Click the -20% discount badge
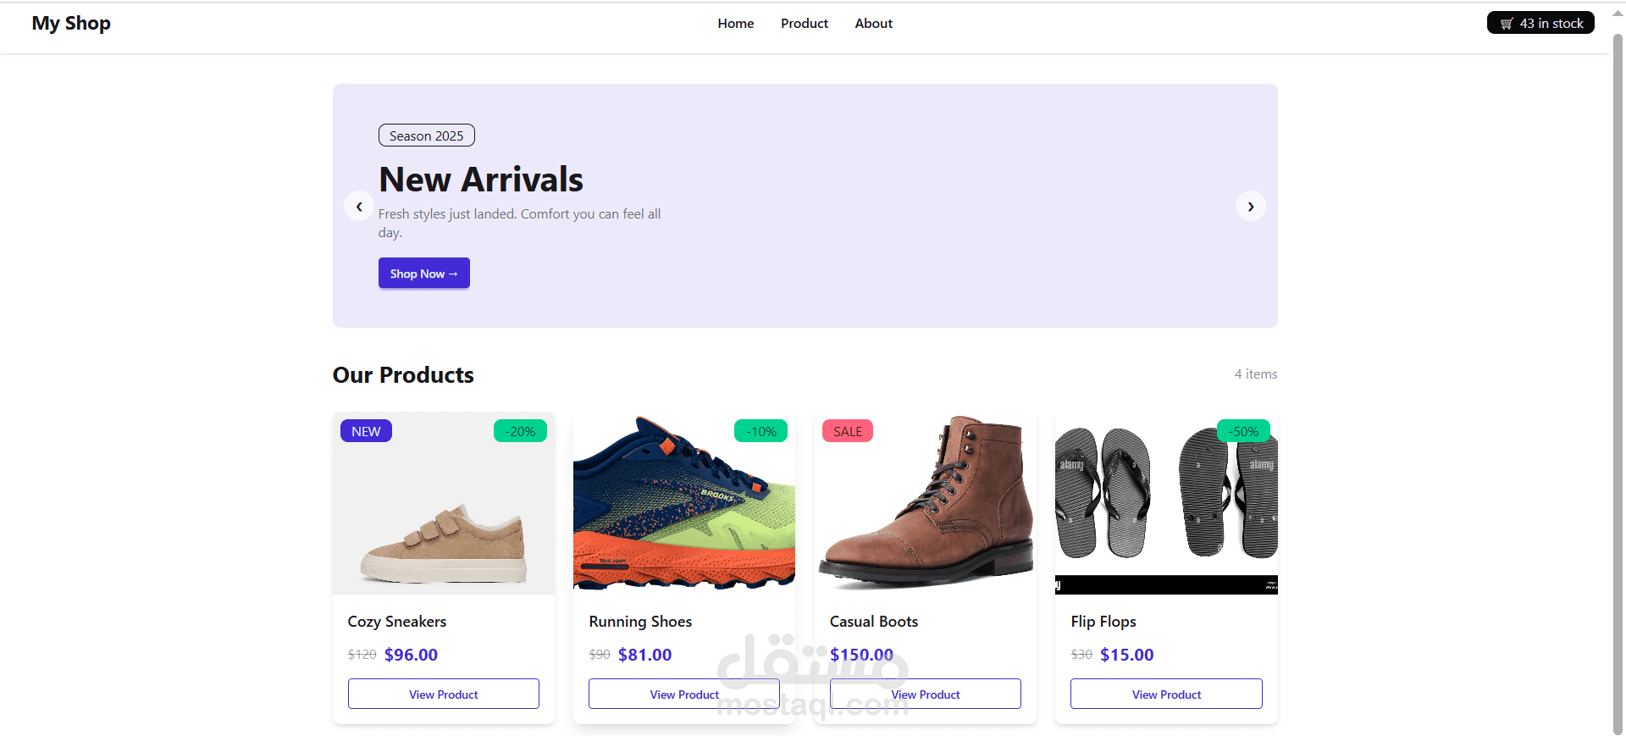 520,431
